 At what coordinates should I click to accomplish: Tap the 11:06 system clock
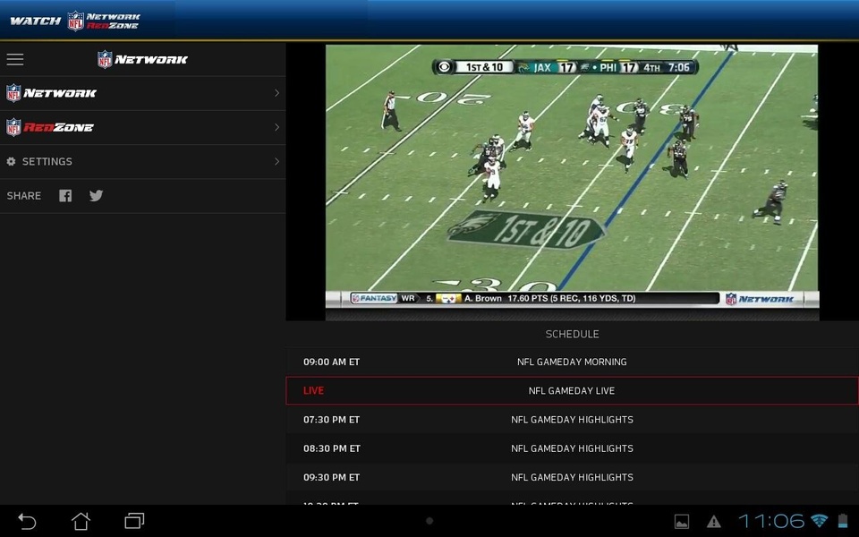pyautogui.click(x=771, y=521)
